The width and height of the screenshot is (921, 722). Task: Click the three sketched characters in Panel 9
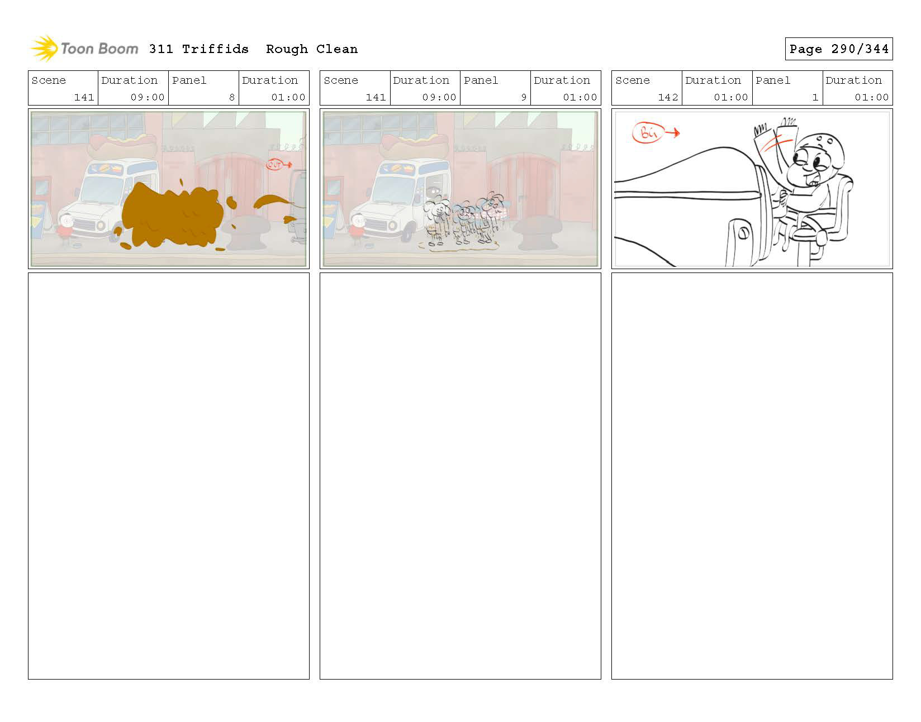pyautogui.click(x=464, y=219)
